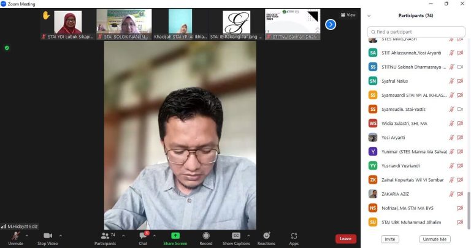Select STITNU Sakinah Dharmasraya thumbnail
Image resolution: width=471 pixels, height=248 pixels.
tap(293, 24)
